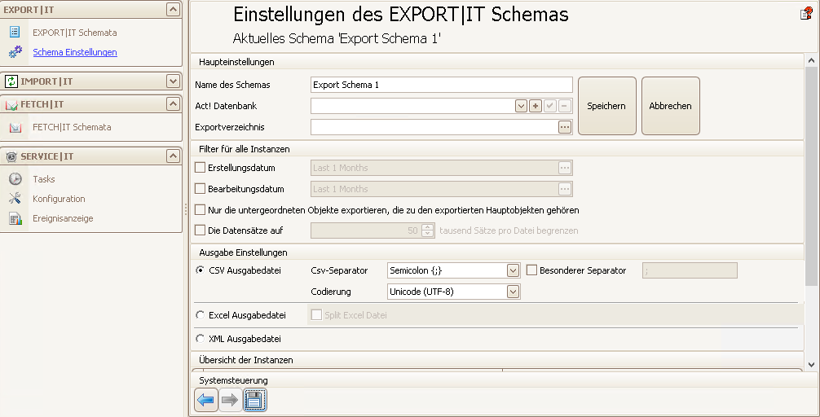Screen dimensions: 820x417
Task: Click the plus button next to Act! Datenbank
Action: 535,106
